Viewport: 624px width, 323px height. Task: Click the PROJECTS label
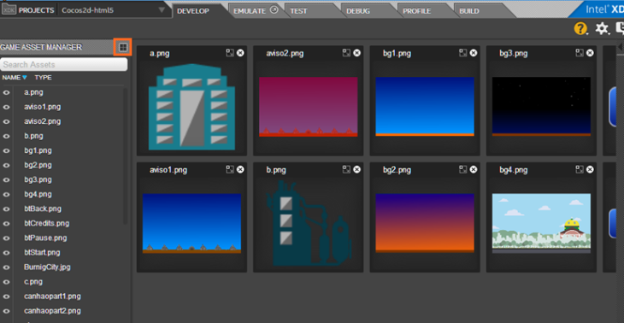[36, 10]
